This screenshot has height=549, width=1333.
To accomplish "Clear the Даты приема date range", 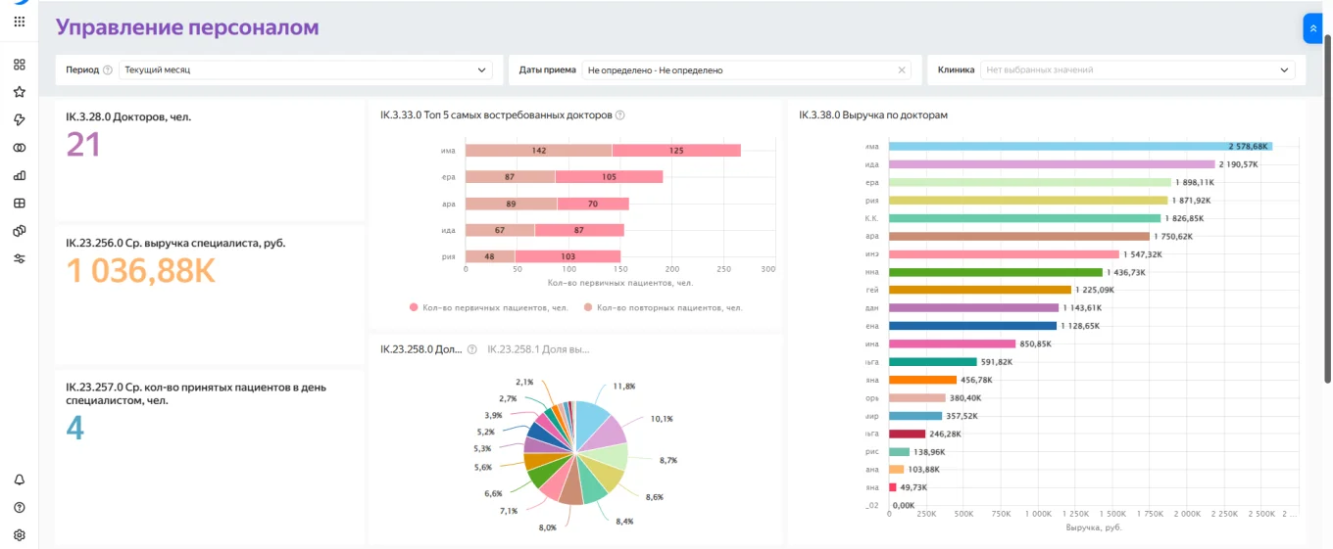I will (901, 70).
